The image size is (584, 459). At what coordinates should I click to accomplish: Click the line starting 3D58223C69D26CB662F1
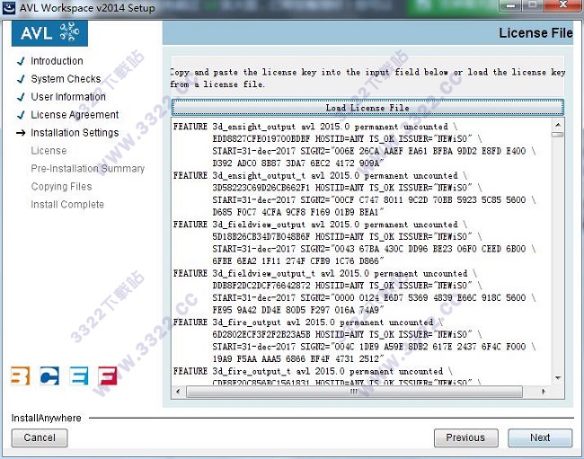point(348,188)
